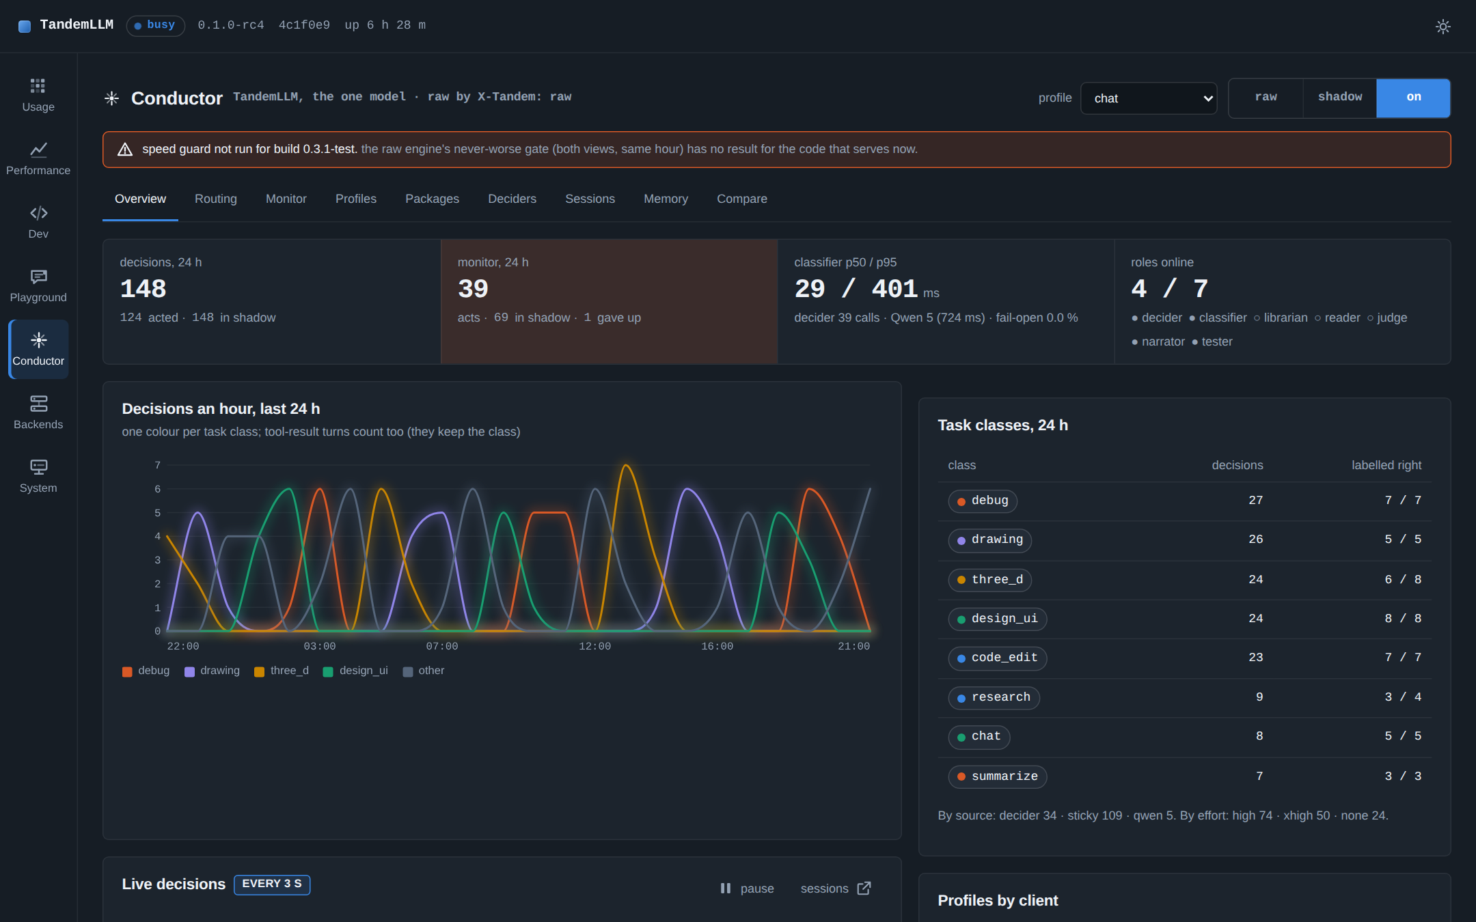The width and height of the screenshot is (1476, 922).
Task: Toggle the three_d series in chart legend
Action: tap(281, 671)
